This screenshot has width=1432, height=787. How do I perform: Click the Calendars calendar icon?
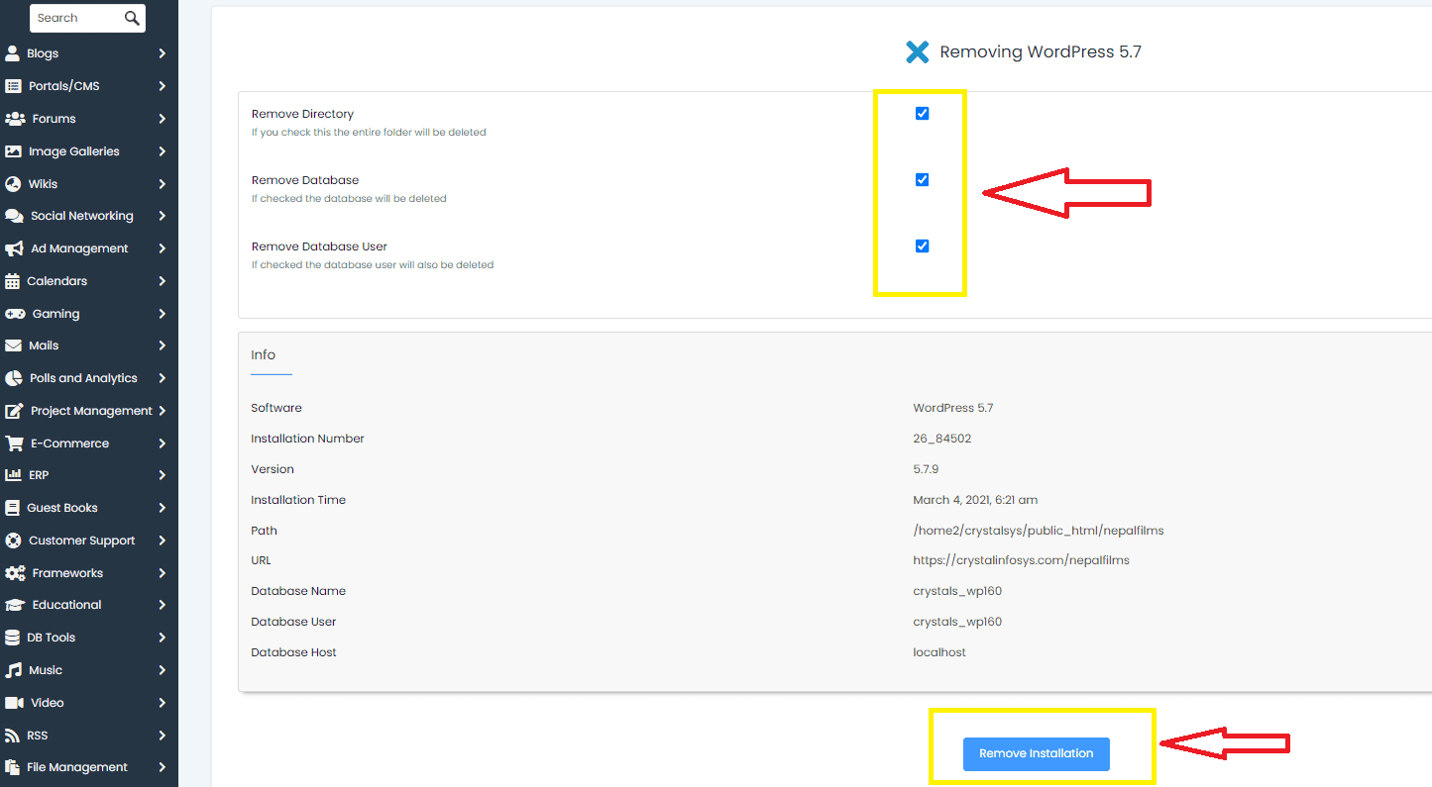[x=12, y=281]
